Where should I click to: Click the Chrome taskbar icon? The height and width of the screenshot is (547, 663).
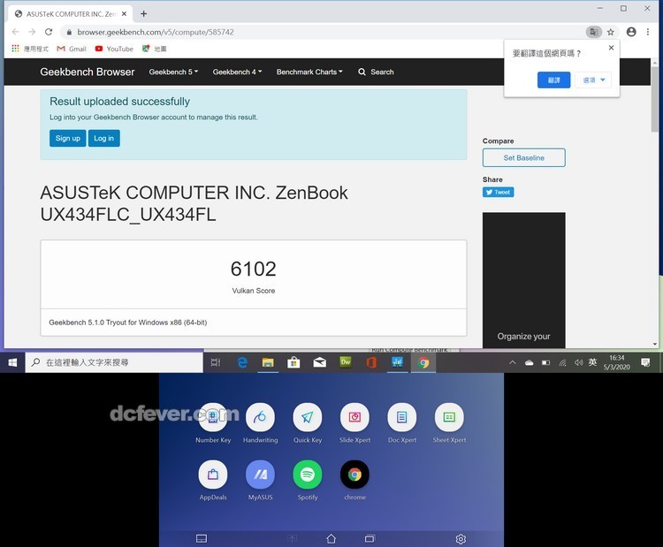(x=423, y=362)
